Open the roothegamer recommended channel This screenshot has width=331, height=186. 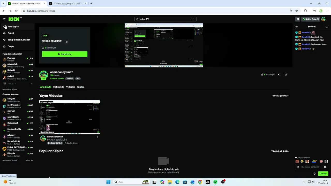click(x=18, y=106)
